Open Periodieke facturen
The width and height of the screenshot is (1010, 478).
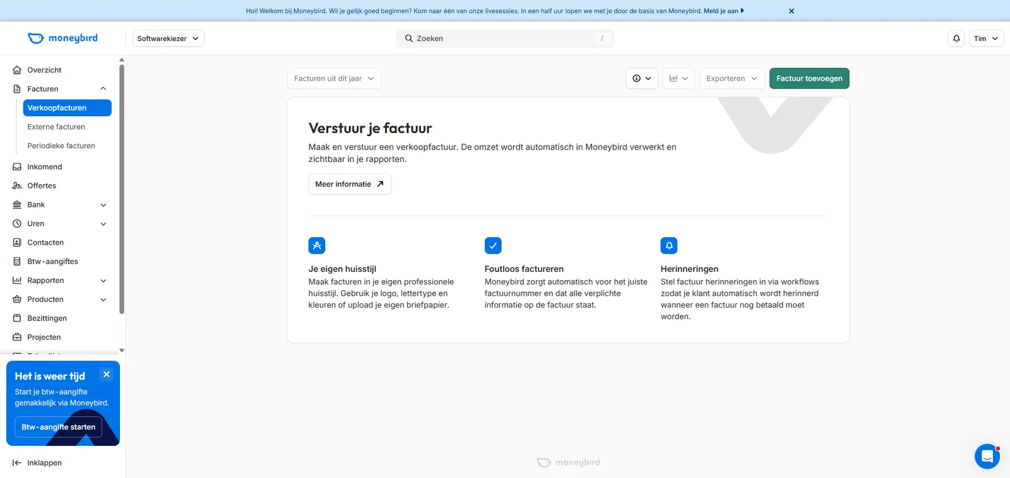pos(61,146)
